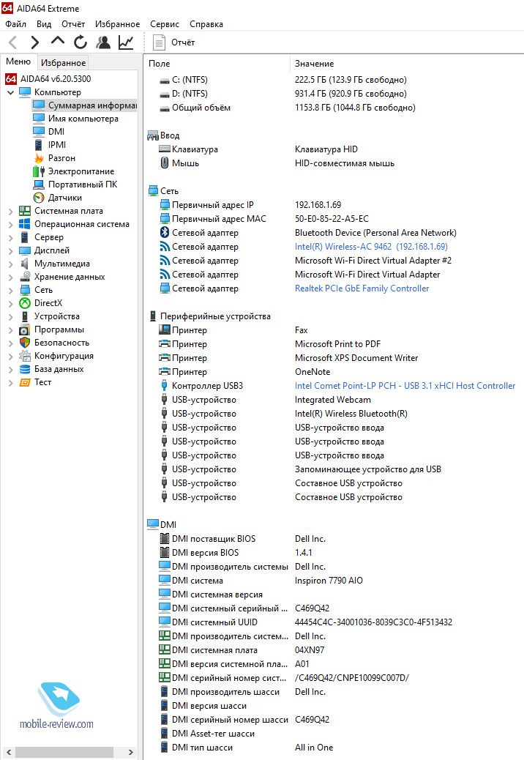Click the Датчики gauge icon

pyautogui.click(x=39, y=198)
